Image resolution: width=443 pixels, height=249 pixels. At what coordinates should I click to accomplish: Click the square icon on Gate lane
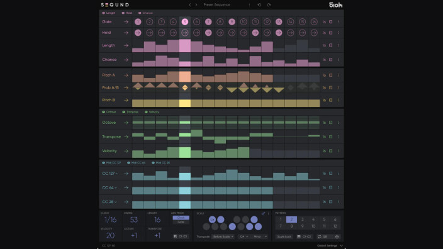click(x=330, y=22)
